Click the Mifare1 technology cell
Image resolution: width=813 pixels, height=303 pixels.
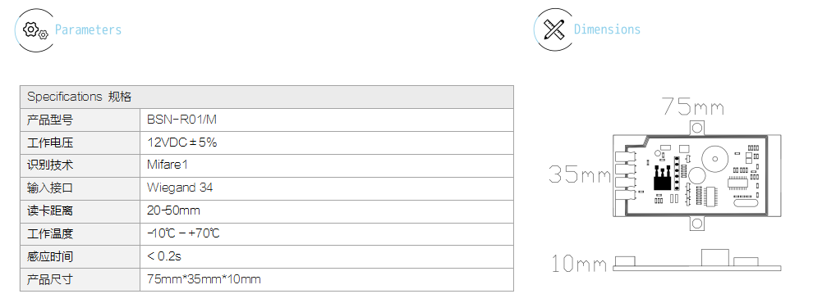click(327, 165)
